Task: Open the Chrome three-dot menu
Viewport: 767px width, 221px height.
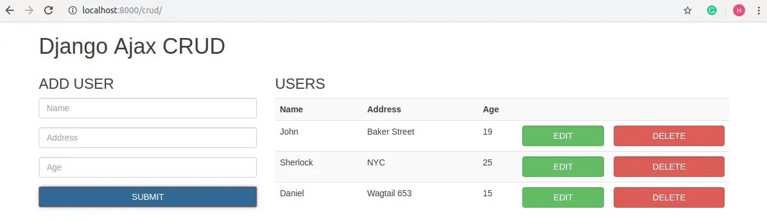Action: point(759,10)
